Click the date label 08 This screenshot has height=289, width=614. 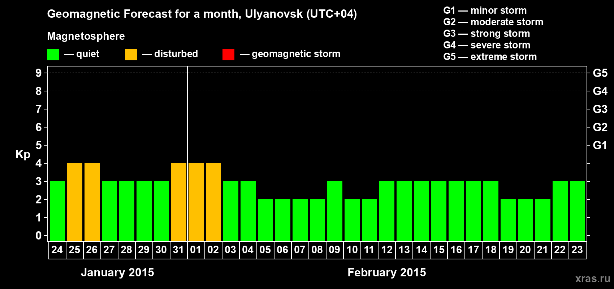317,250
